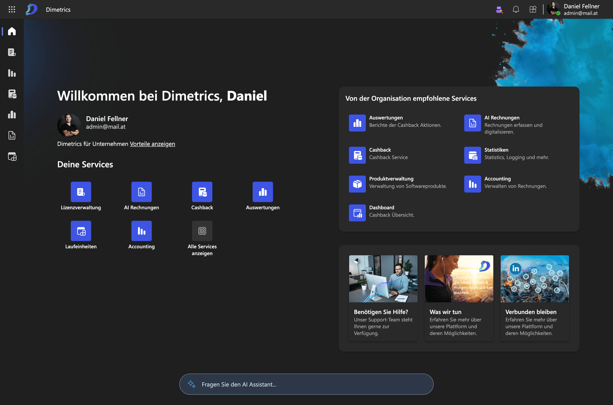This screenshot has height=405, width=613.
Task: Open the Benötigen Sie Hilfe thumbnail
Action: click(383, 279)
